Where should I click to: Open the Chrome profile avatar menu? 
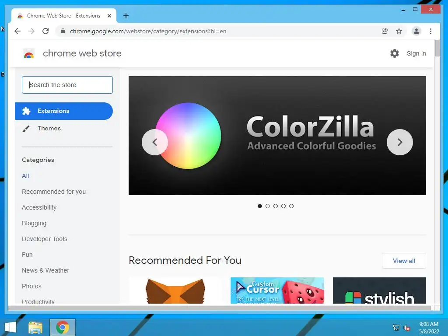[x=416, y=31]
